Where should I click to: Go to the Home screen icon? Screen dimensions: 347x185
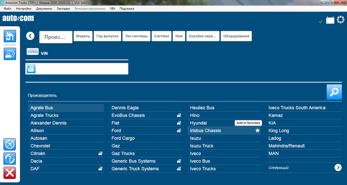pyautogui.click(x=10, y=36)
